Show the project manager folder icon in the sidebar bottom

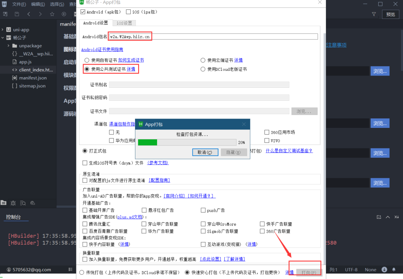(x=4, y=203)
